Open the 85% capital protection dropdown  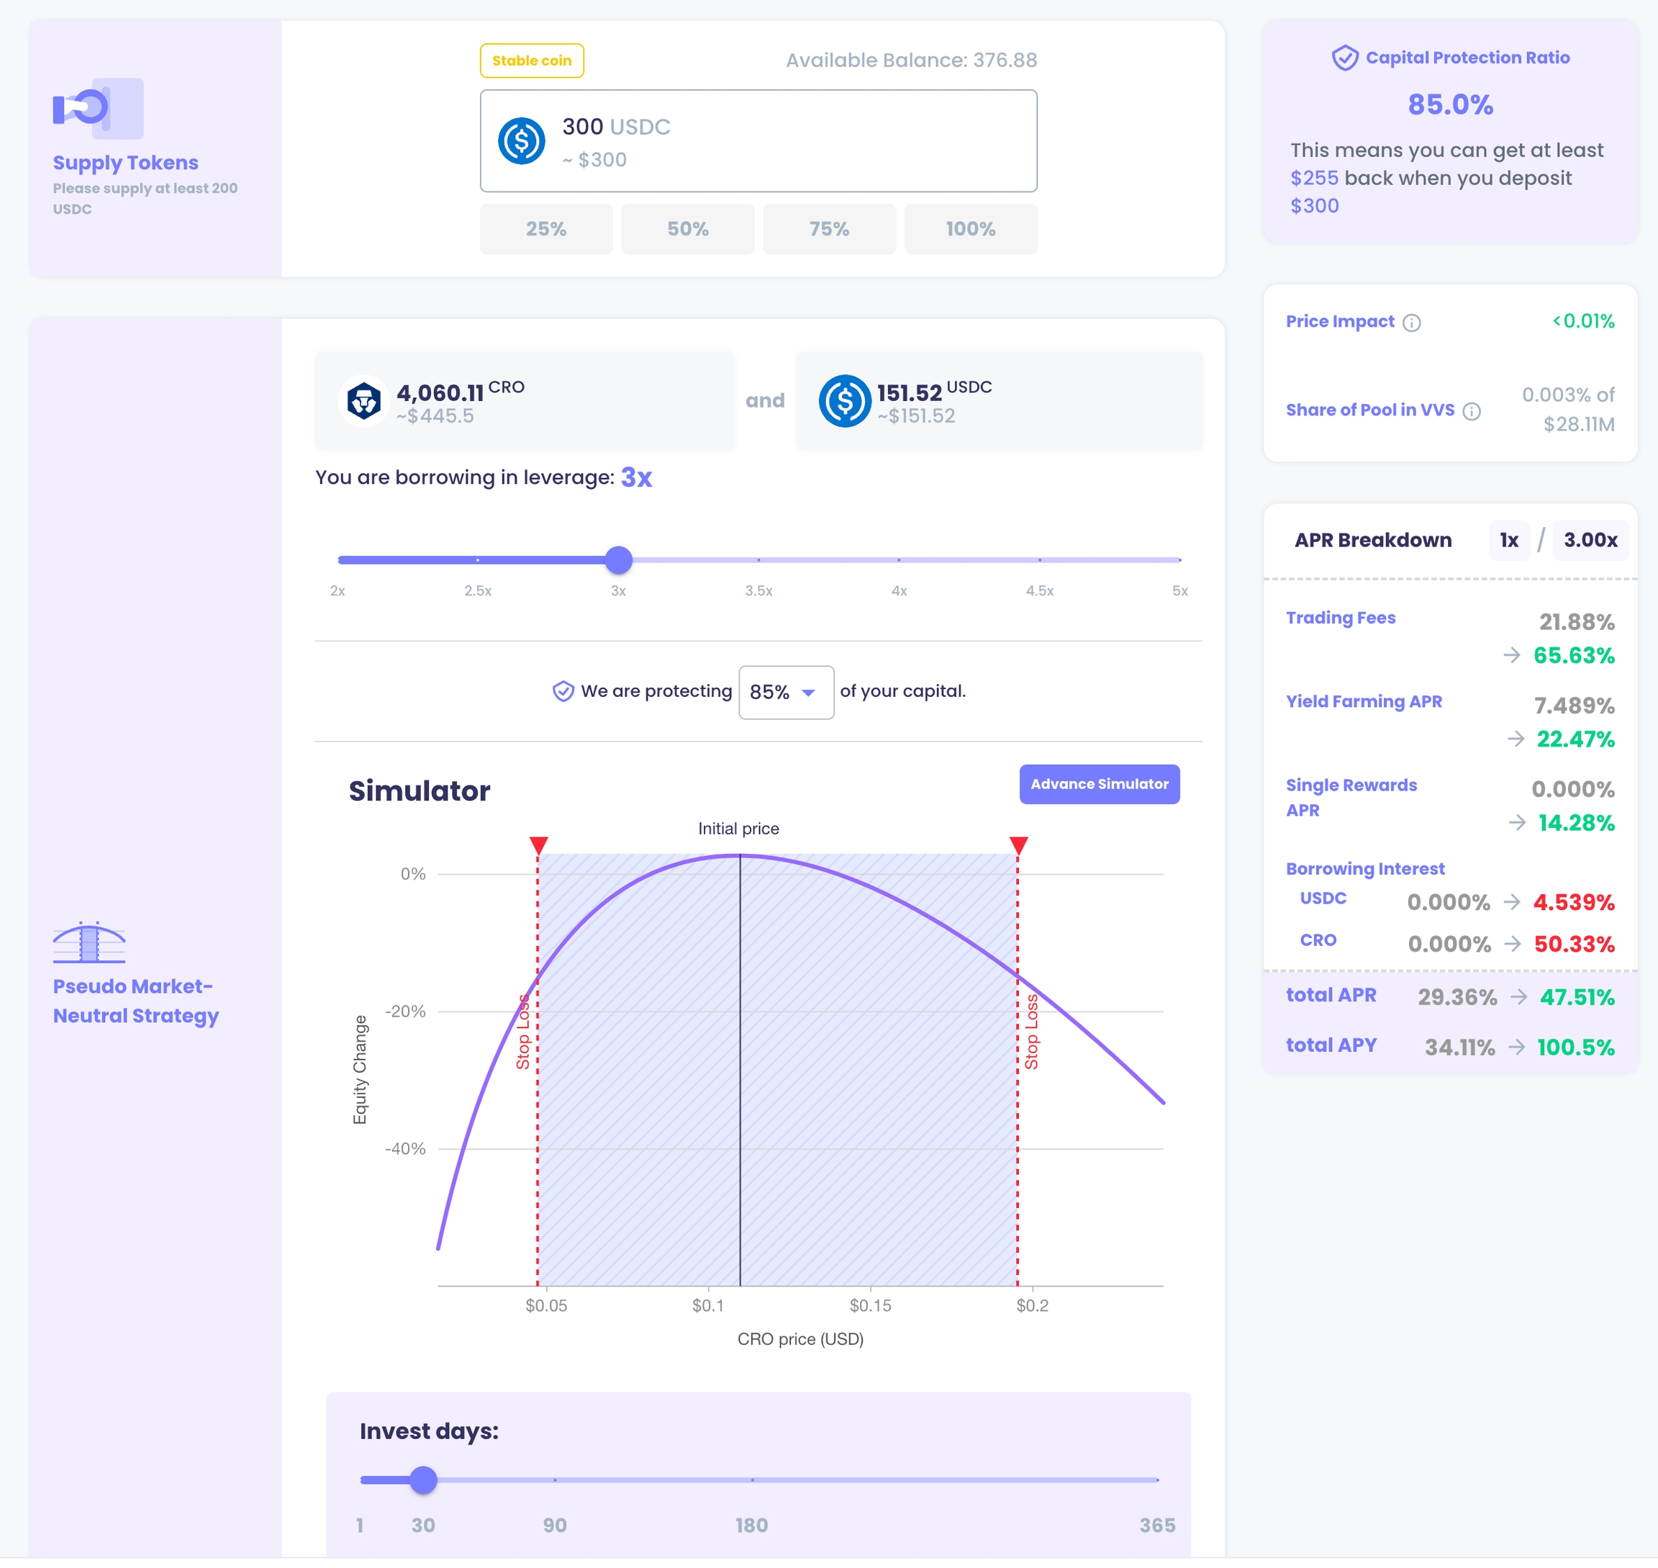(785, 692)
